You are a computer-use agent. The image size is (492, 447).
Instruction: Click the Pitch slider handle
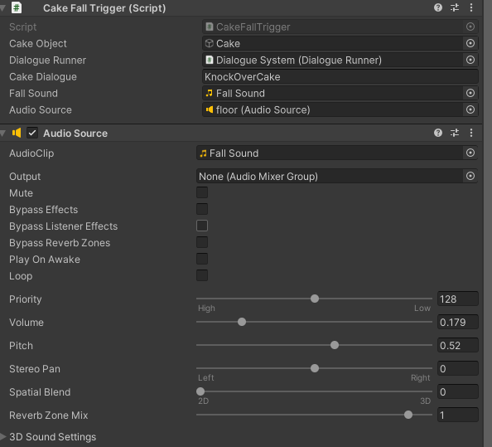click(335, 345)
